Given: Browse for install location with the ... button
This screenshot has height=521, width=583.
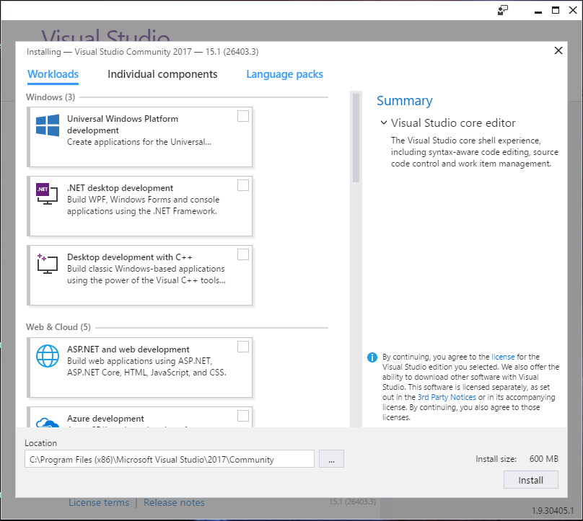Looking at the screenshot, I should coord(331,459).
